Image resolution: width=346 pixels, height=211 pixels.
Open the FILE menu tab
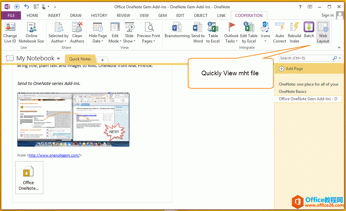[x=11, y=15]
